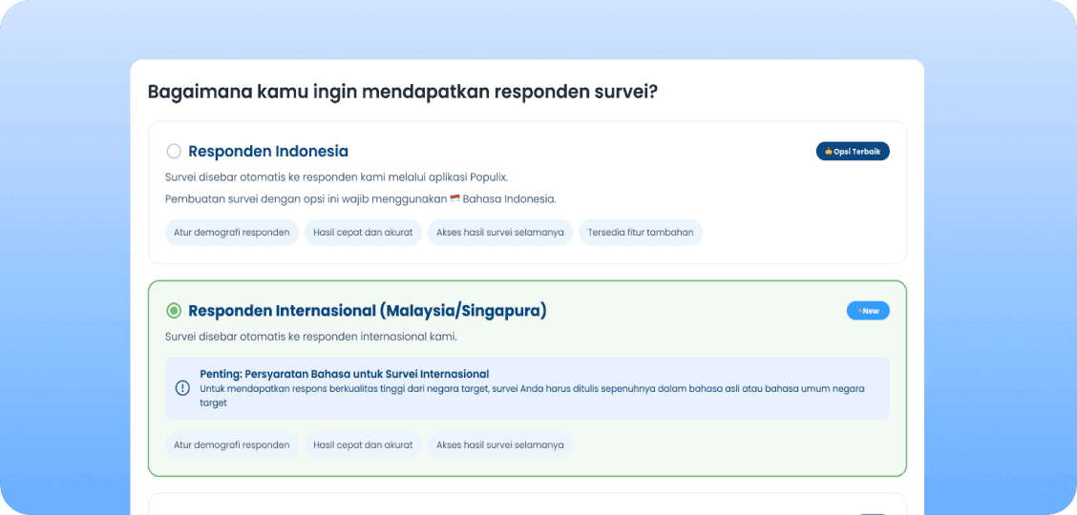Screen dimensions: 1077x515
Task: Click the Opsi Terbaik badge
Action: pos(853,151)
